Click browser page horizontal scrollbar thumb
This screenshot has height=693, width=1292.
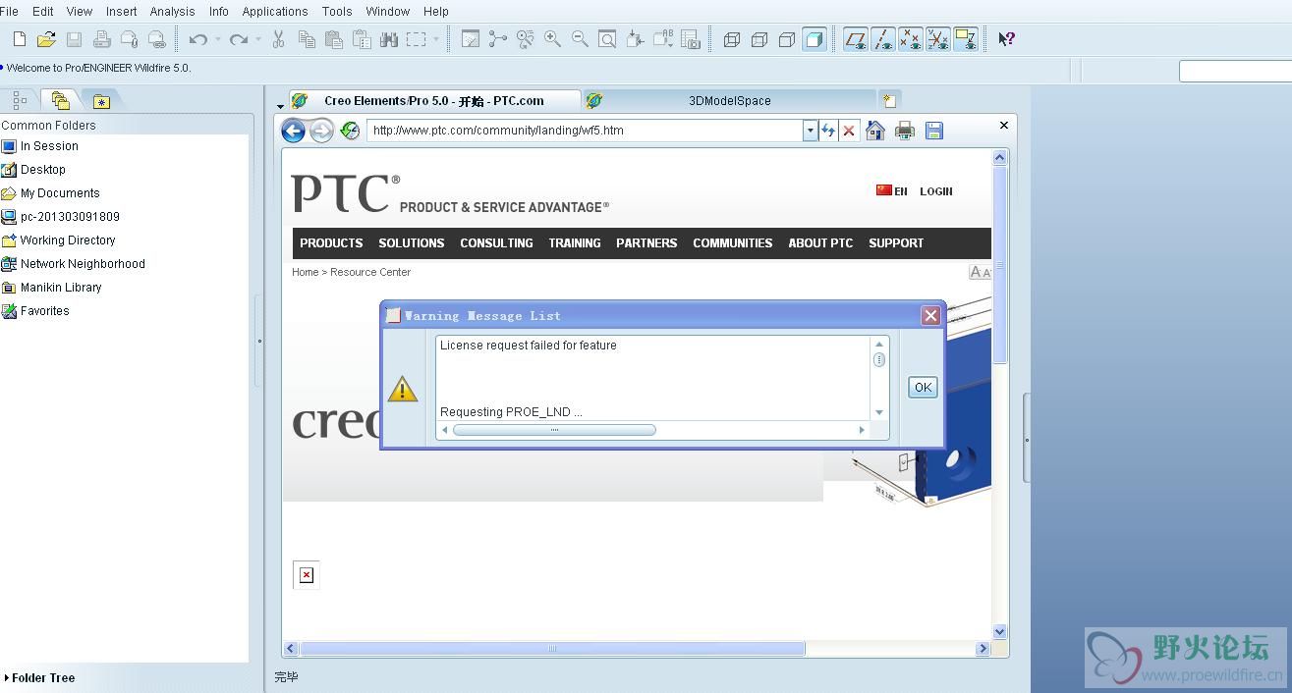[x=552, y=649]
